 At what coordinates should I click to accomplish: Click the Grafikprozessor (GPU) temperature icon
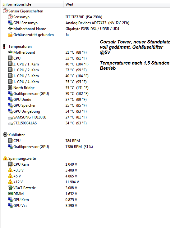10,93
